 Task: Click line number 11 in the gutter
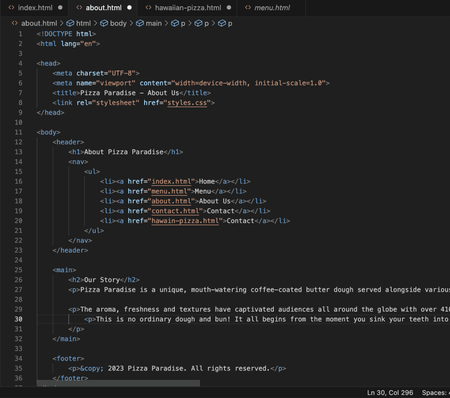pos(19,132)
